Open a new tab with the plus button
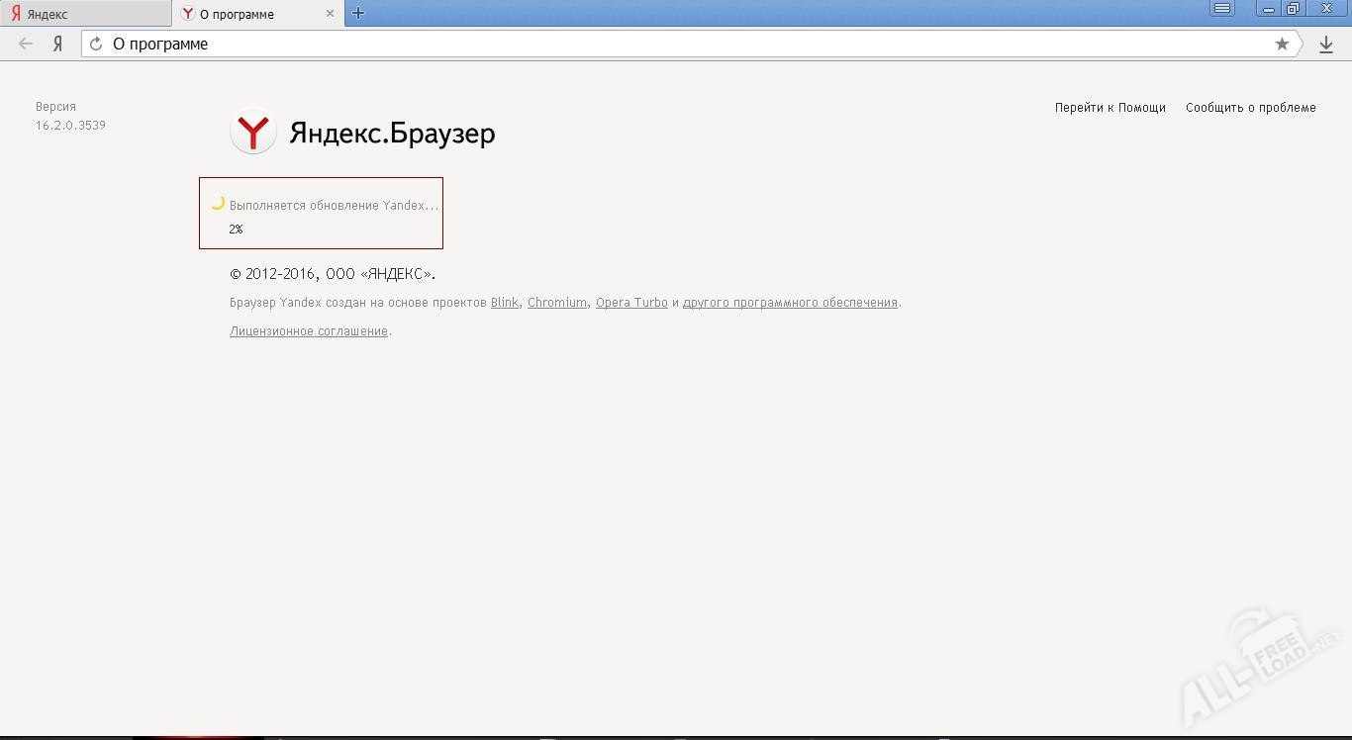The height and width of the screenshot is (740, 1352). coord(358,13)
